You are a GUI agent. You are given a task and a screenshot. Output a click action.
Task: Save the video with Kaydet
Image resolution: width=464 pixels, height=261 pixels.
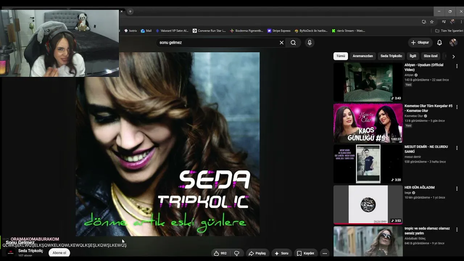click(x=305, y=253)
